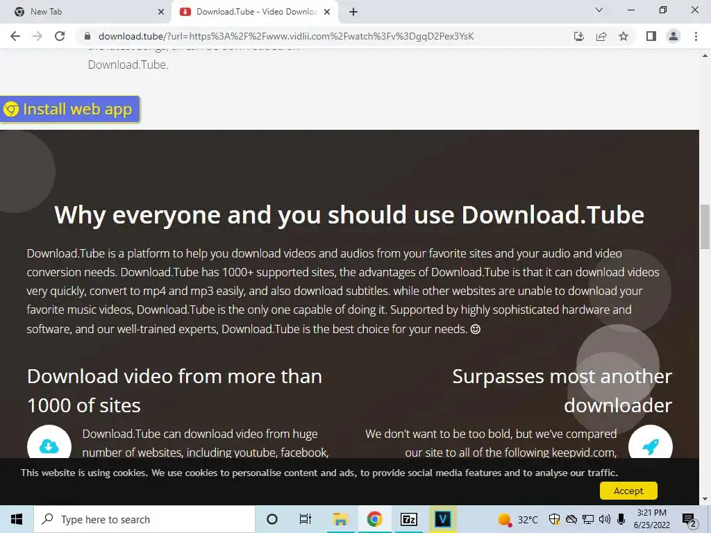Click the heading Download video from more than 1000 of sites
711x533 pixels.
pyautogui.click(x=174, y=391)
